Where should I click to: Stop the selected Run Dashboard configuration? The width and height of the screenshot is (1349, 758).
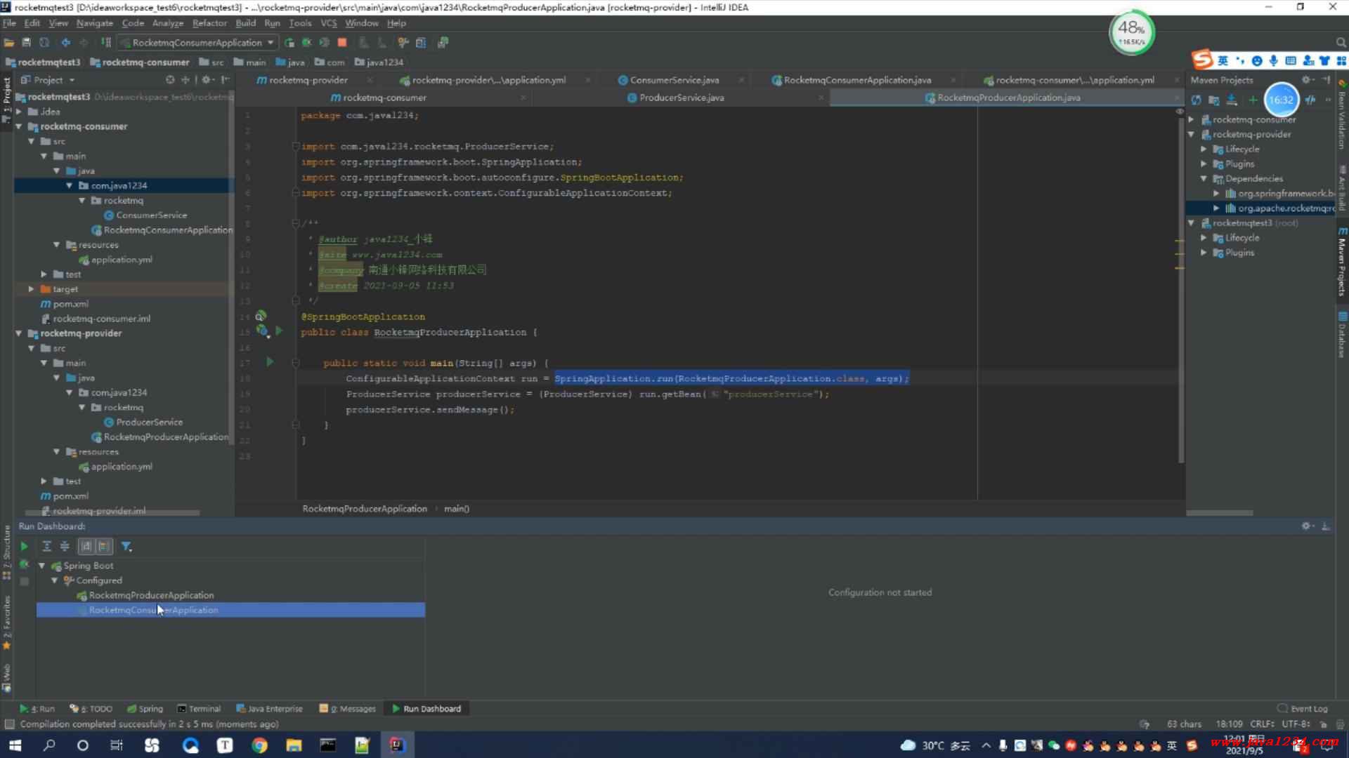[x=24, y=582]
